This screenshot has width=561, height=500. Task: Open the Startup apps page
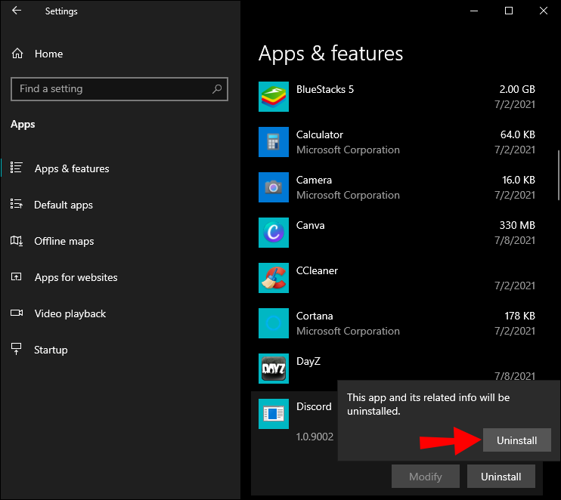click(x=51, y=350)
